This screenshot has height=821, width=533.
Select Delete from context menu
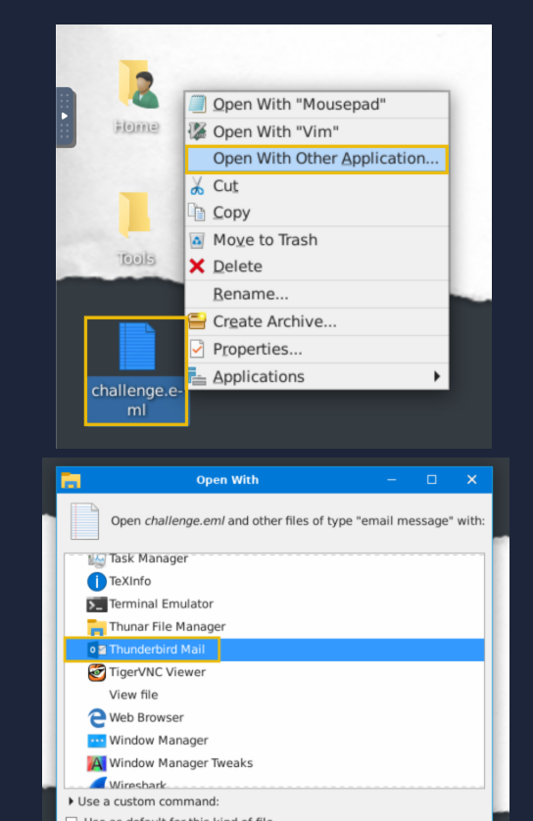316,266
